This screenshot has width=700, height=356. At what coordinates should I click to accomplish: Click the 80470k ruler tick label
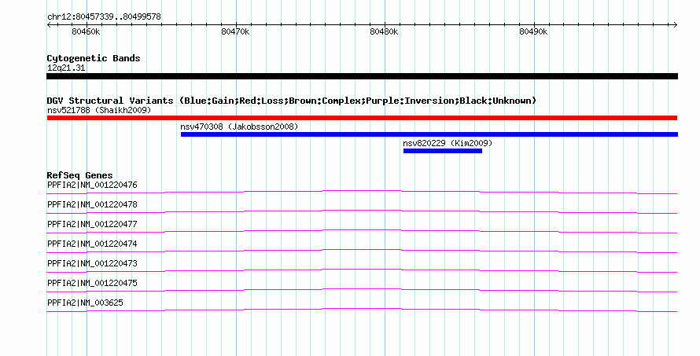[235, 31]
